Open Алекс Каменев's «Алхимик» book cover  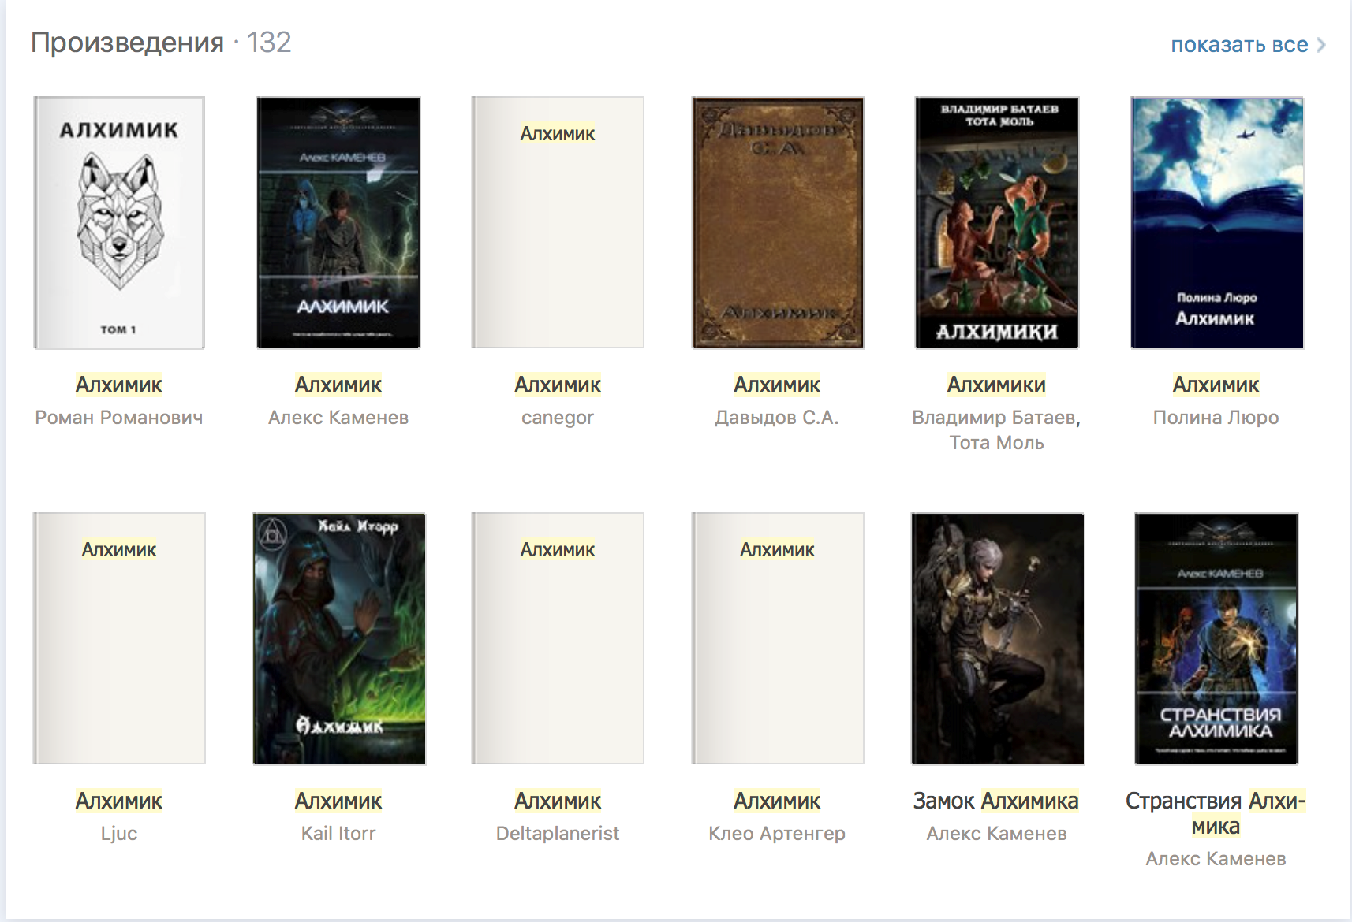[x=338, y=222]
